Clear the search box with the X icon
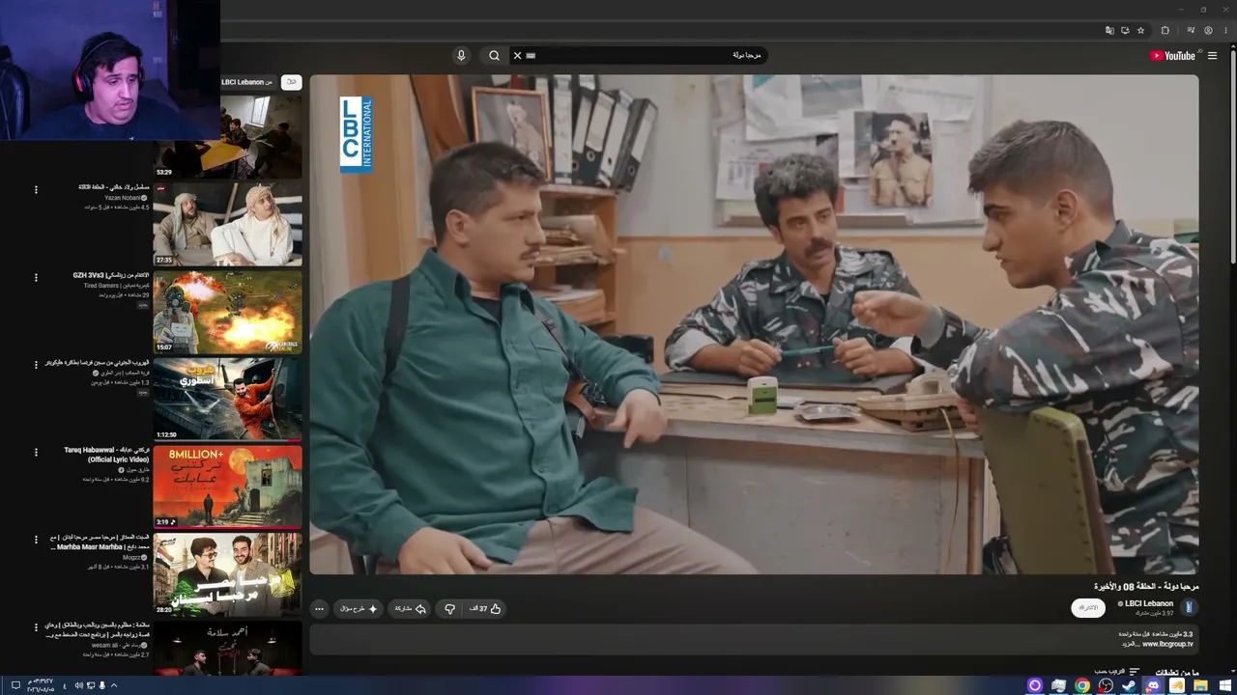 pos(517,56)
